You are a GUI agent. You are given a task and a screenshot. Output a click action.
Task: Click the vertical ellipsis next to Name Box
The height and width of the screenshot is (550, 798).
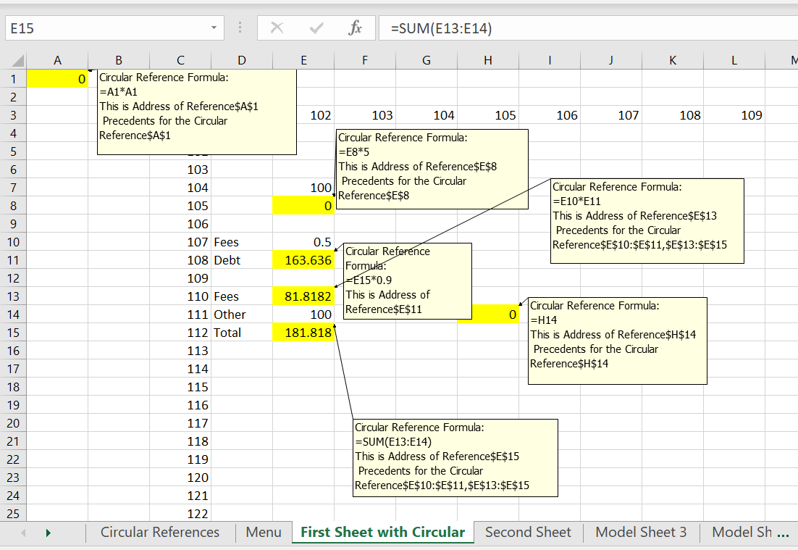(240, 27)
